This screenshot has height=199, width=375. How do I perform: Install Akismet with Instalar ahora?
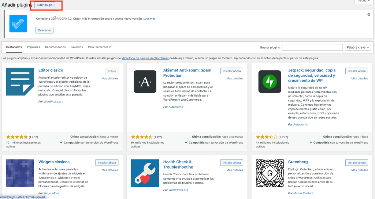(x=232, y=71)
